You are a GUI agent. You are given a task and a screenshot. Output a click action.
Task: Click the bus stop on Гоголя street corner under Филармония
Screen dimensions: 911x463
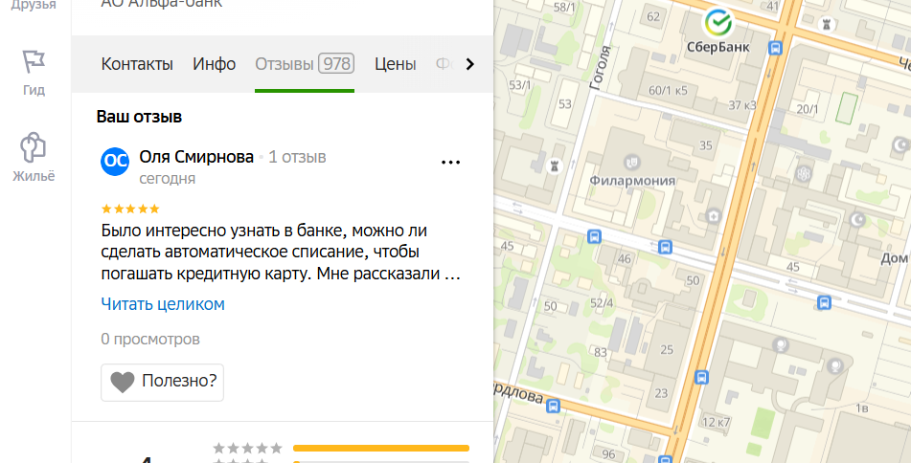594,236
